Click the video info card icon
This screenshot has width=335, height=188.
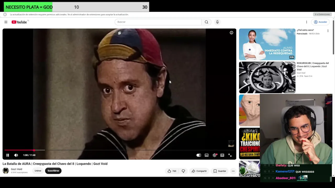point(231,33)
